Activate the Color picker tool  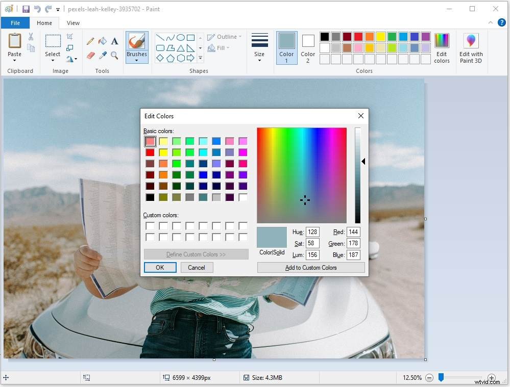click(102, 56)
